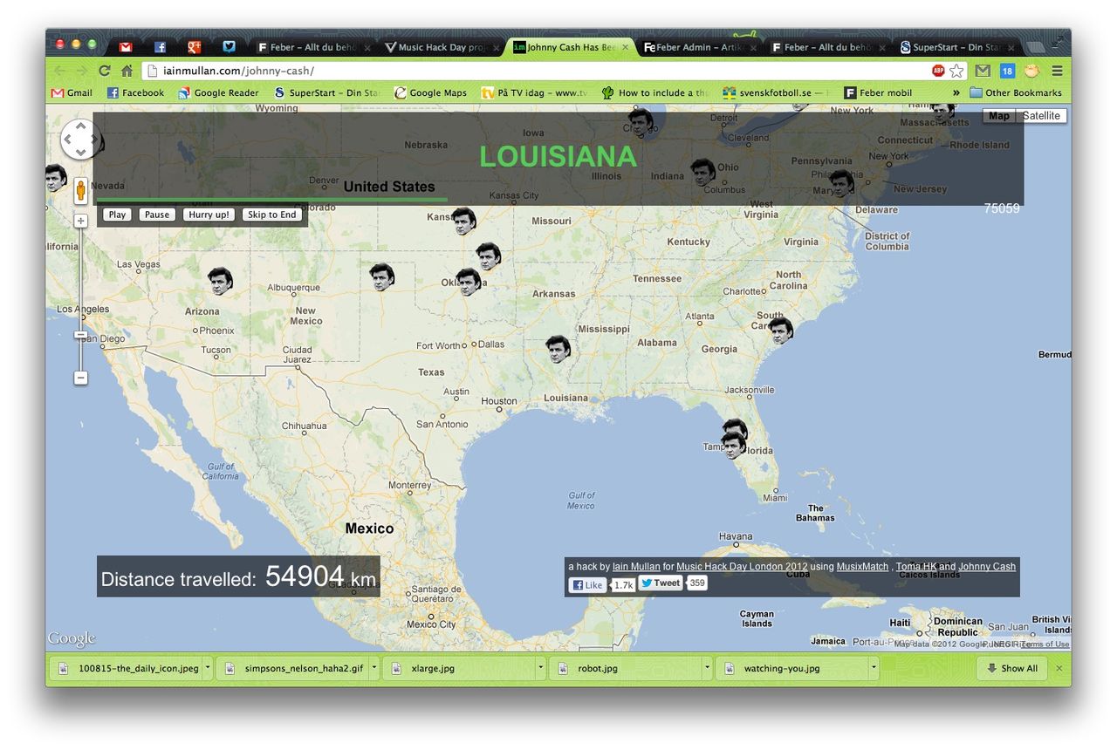
Task: Open the Music Hack Day London 2012 link
Action: point(742,567)
